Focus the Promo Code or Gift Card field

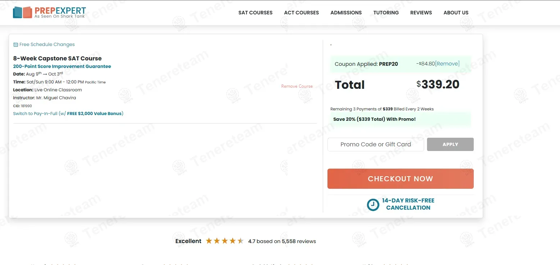375,145
